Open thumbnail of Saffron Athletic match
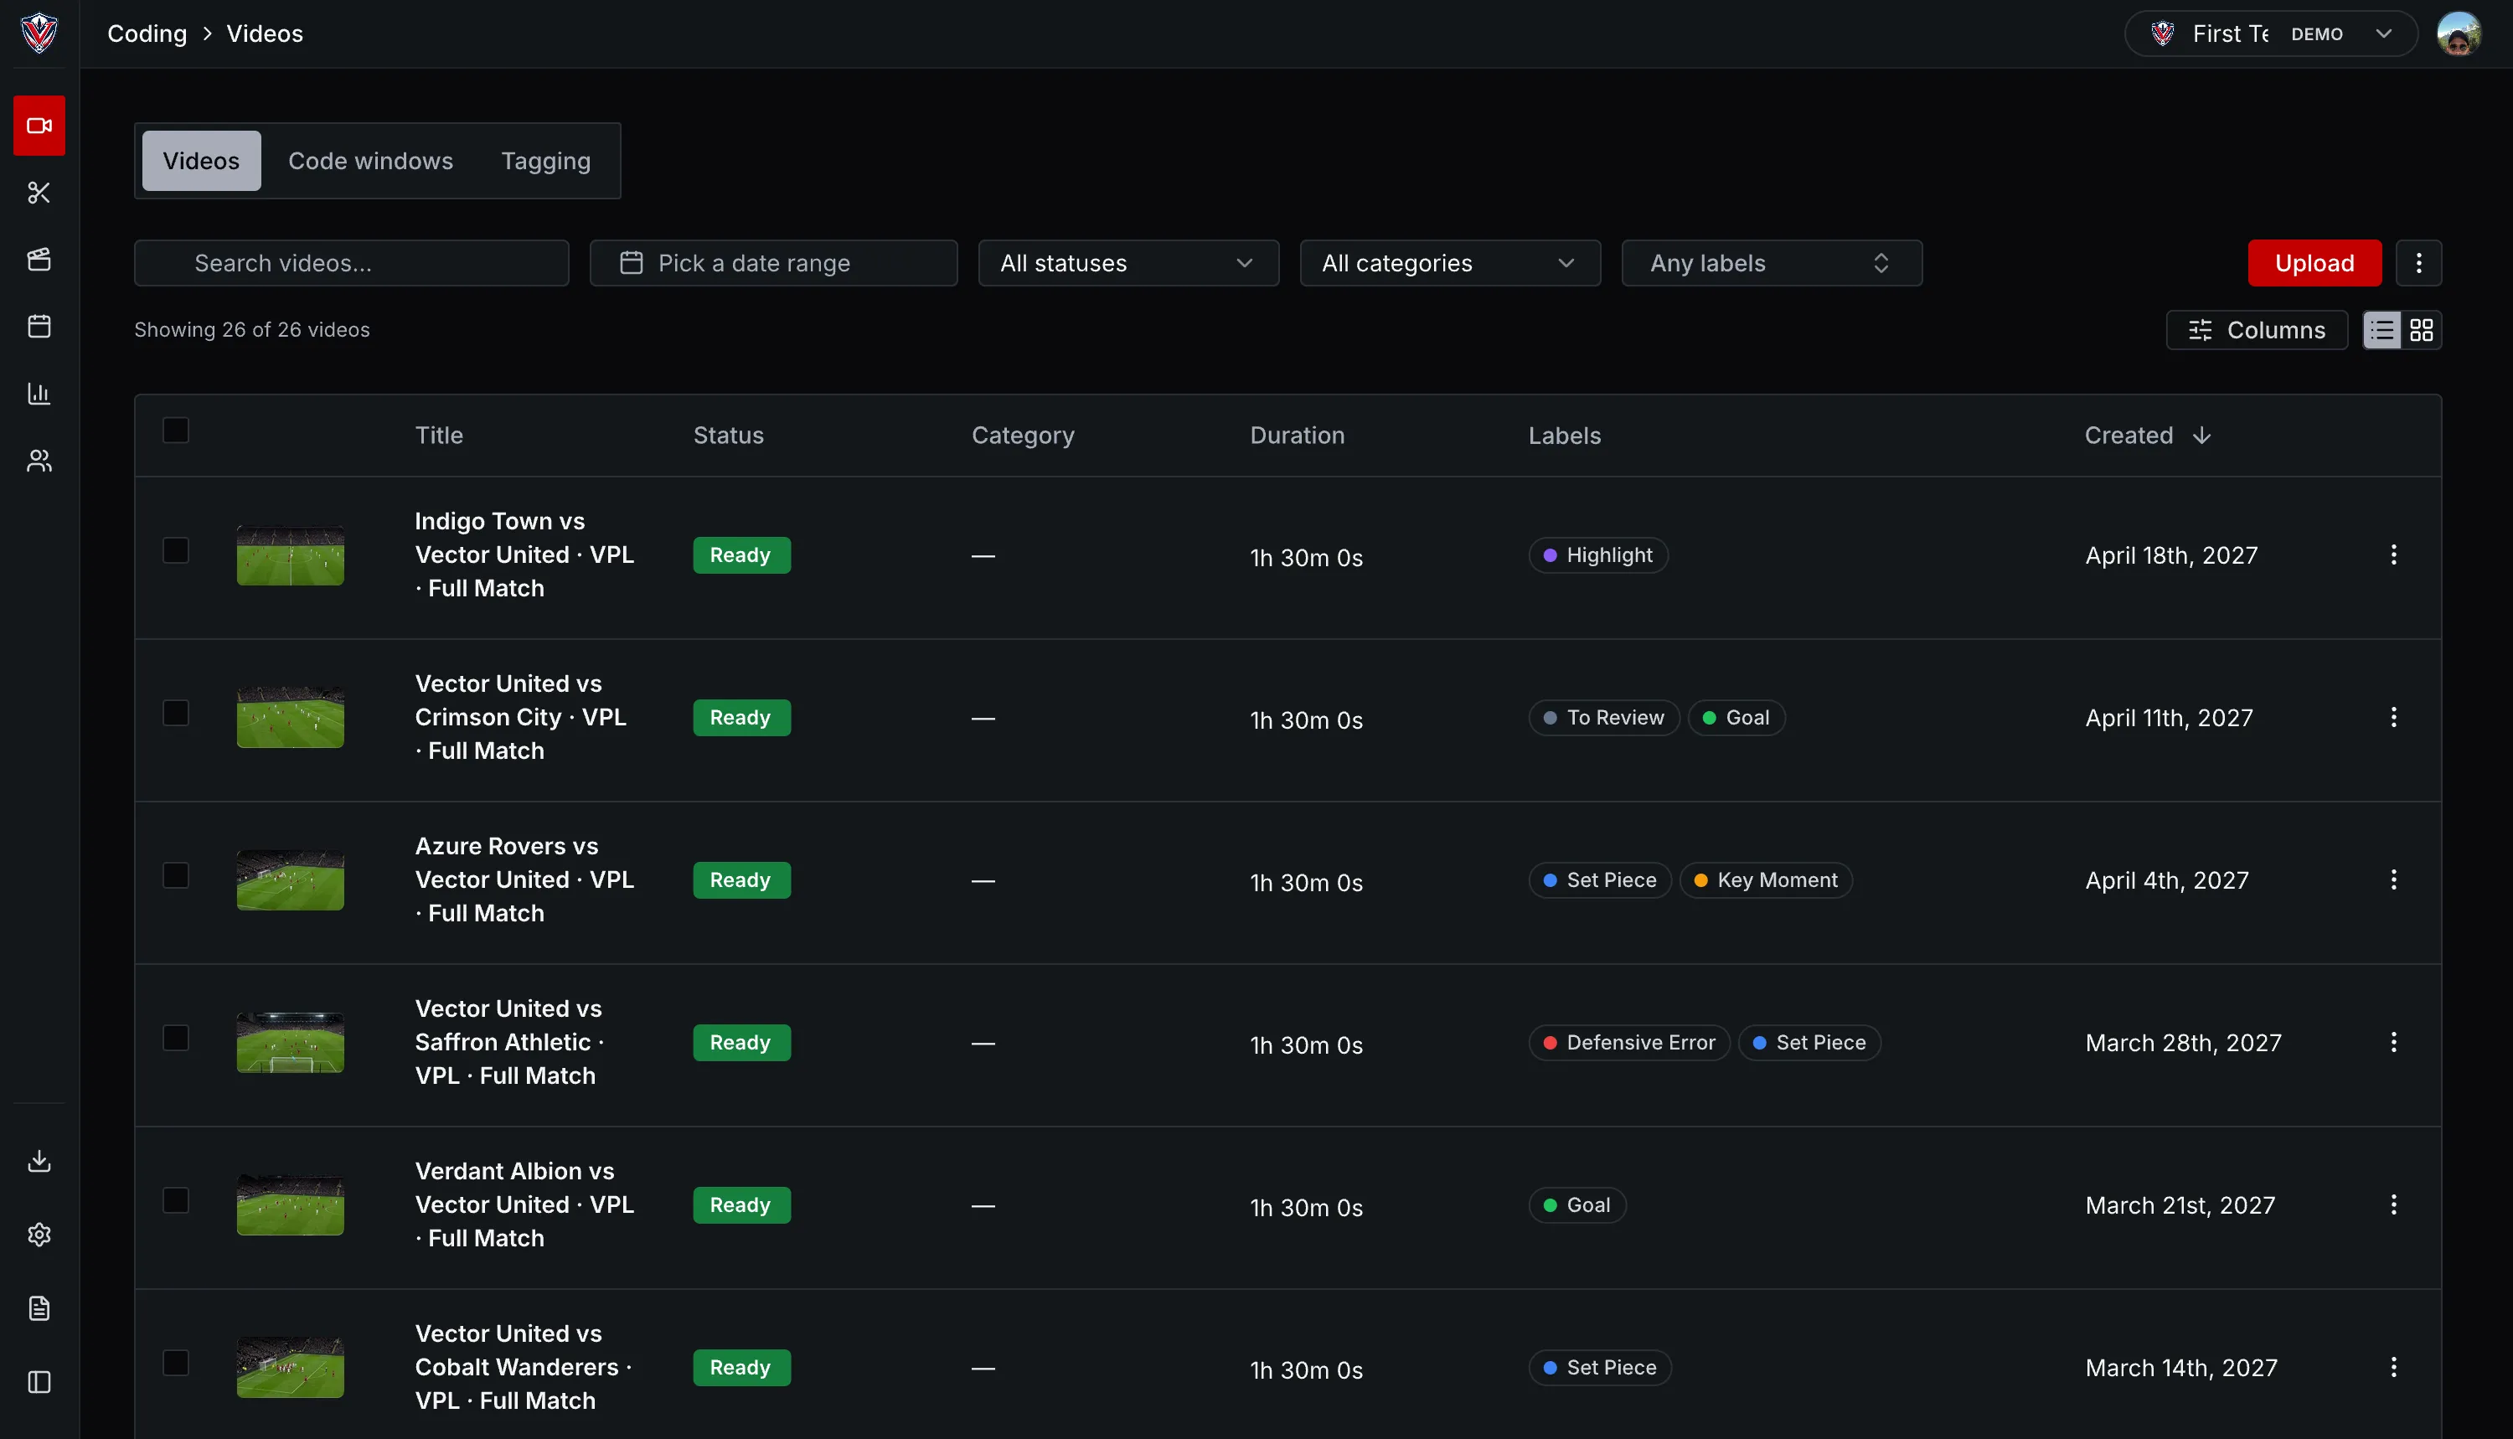Image resolution: width=2513 pixels, height=1439 pixels. point(291,1042)
